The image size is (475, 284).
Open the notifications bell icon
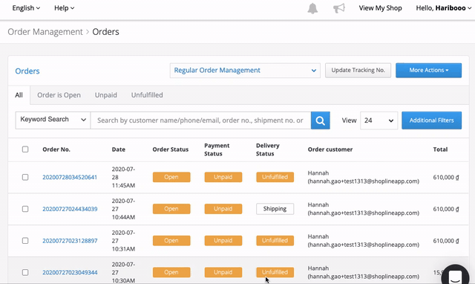312,8
